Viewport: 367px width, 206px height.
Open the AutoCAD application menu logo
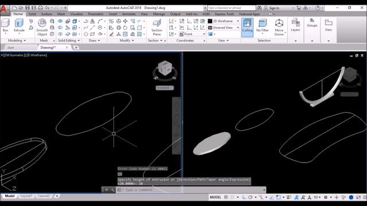4,9
